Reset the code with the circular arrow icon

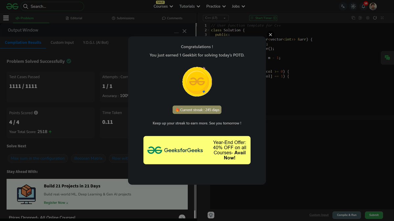[375, 18]
